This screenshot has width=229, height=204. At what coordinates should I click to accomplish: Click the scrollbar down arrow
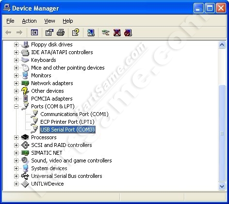[222, 187]
